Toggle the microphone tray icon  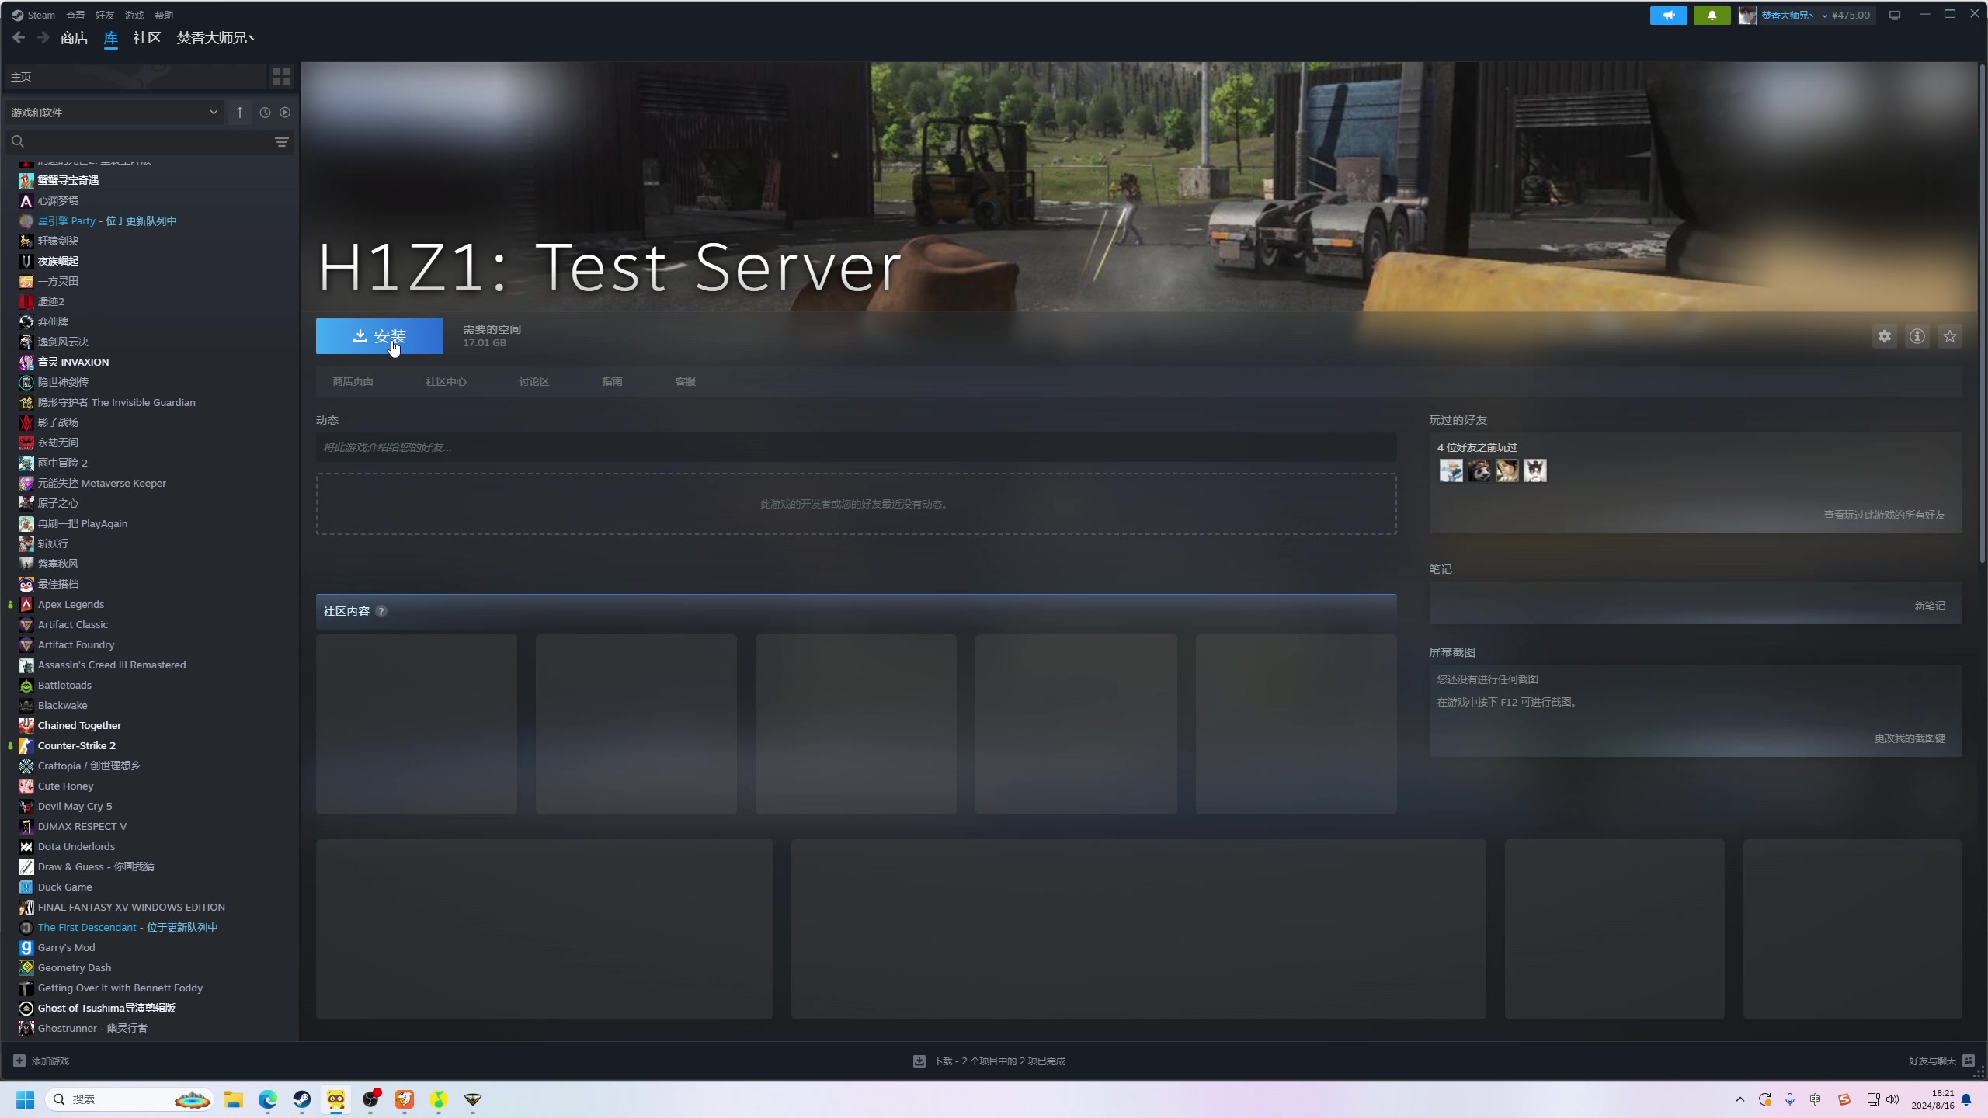point(1790,1099)
